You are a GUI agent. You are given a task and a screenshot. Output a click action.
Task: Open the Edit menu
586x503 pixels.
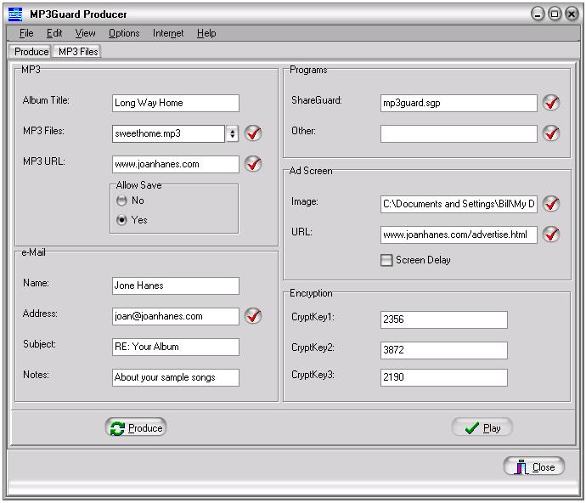click(x=54, y=33)
